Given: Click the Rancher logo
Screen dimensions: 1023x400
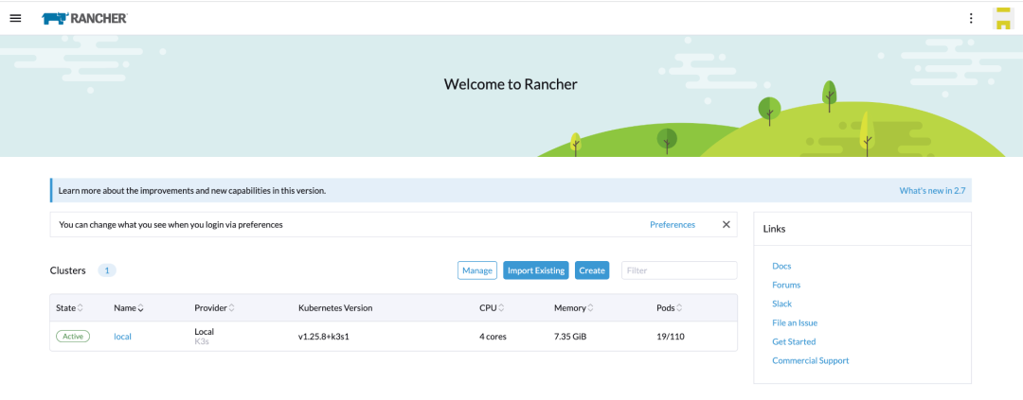Looking at the screenshot, I should (84, 18).
